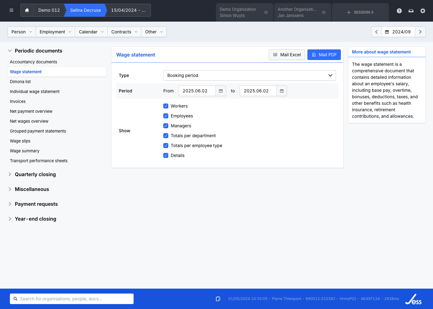Screen dimensions: 433x309
Task: Toggle the Managers checkbox
Action: point(166,126)
